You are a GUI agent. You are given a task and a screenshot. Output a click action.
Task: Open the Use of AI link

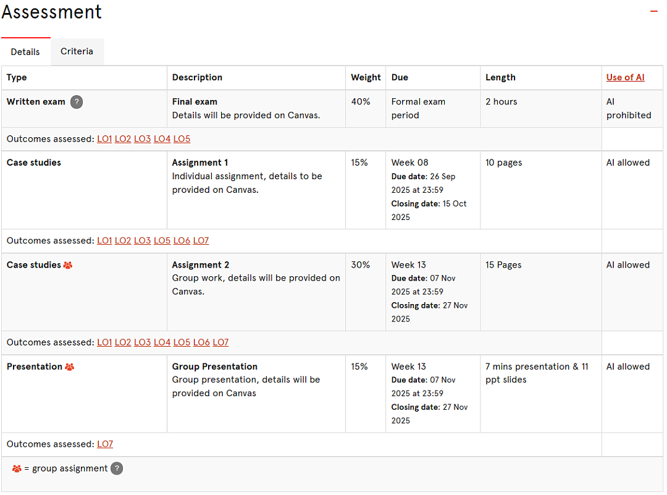tap(625, 77)
